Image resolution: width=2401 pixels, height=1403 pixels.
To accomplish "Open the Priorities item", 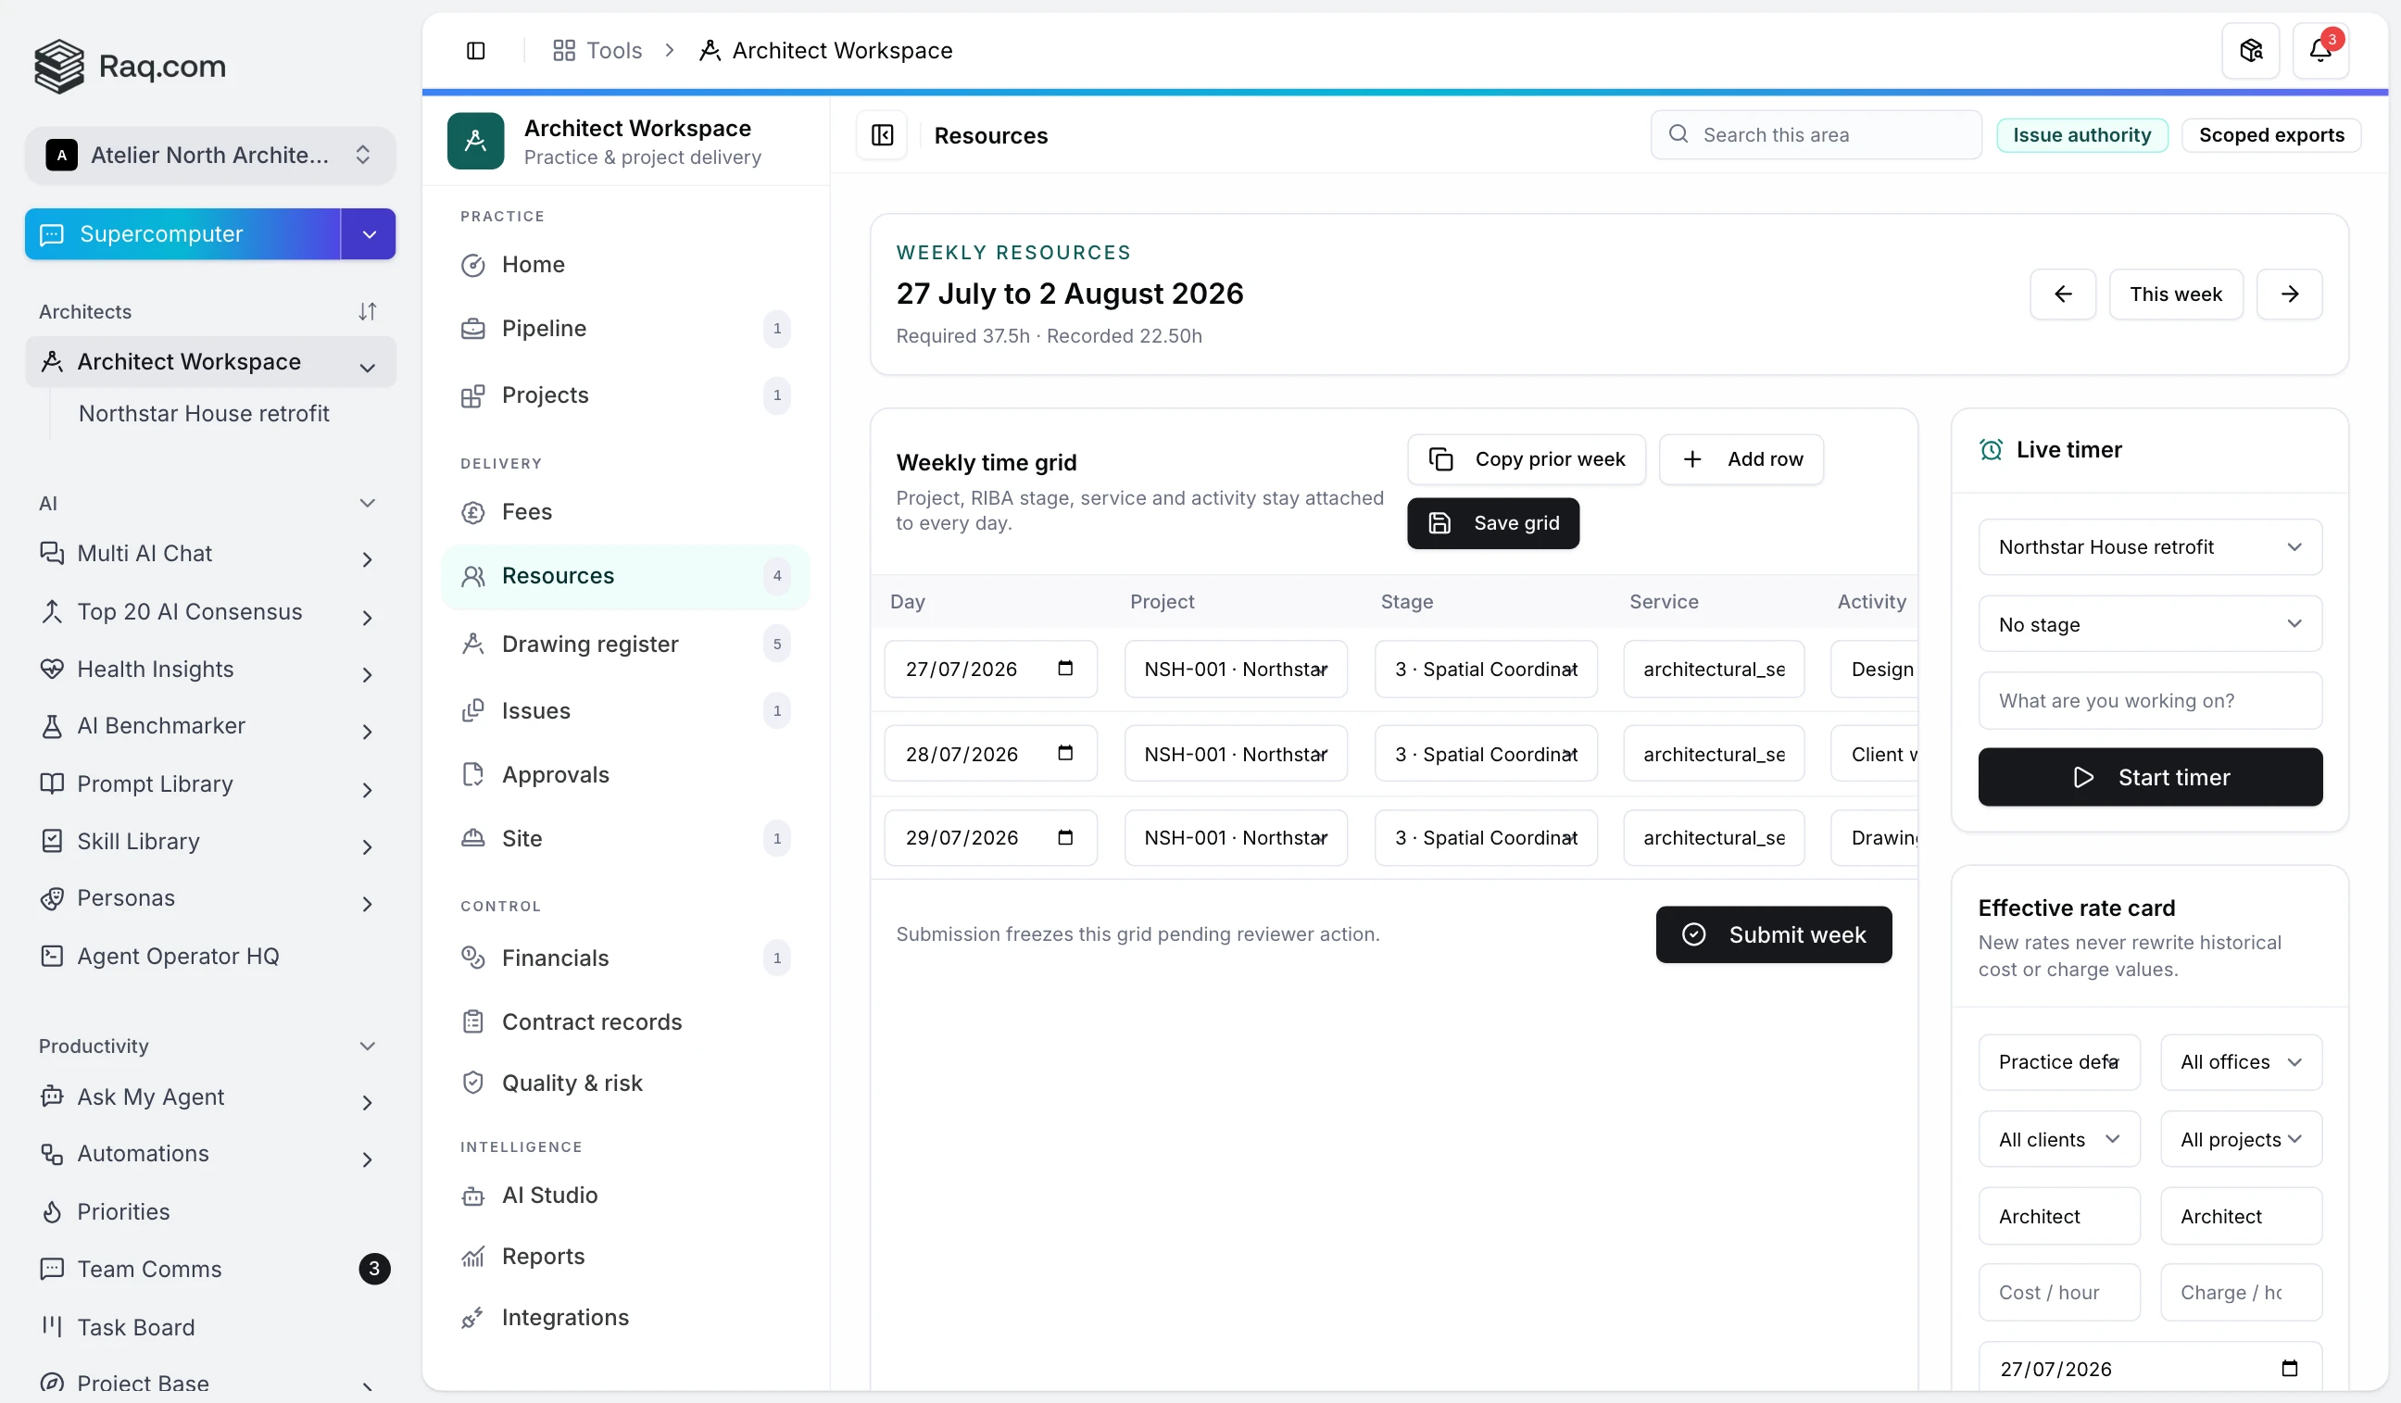I will [209, 1211].
